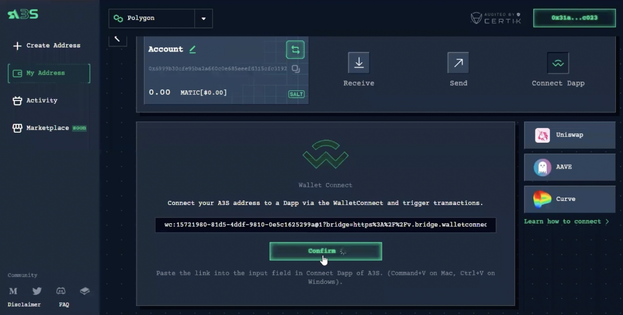Click the Connect Dapp icon
Viewport: 623px width, 315px height.
pos(558,63)
